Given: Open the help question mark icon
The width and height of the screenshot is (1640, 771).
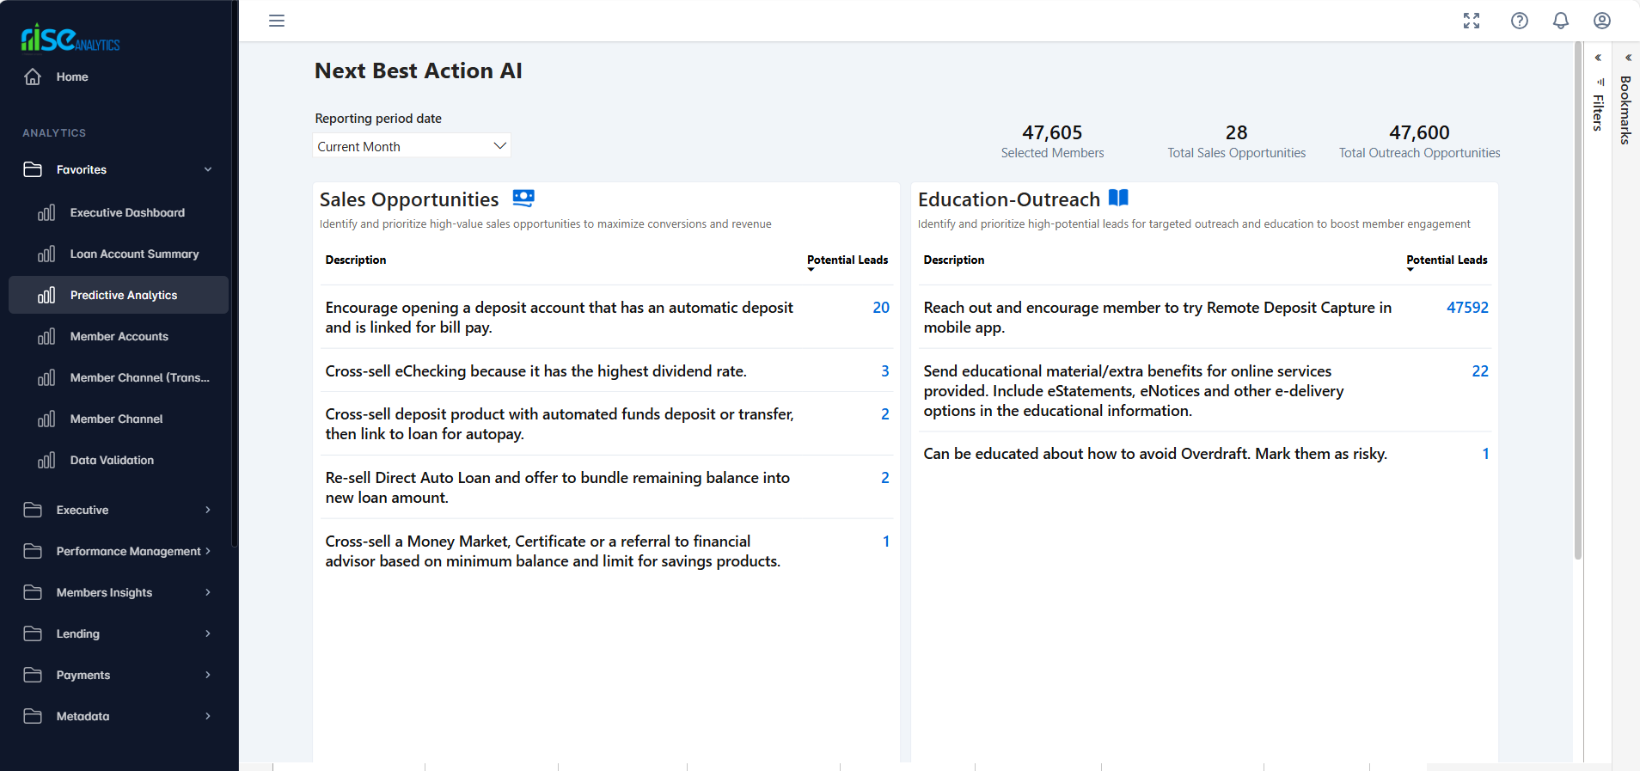Looking at the screenshot, I should [x=1520, y=21].
